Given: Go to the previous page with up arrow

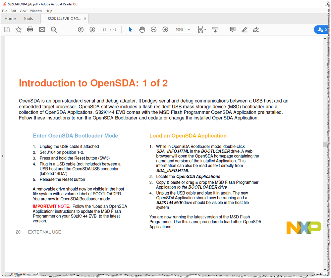Looking at the screenshot, I should (81, 29).
